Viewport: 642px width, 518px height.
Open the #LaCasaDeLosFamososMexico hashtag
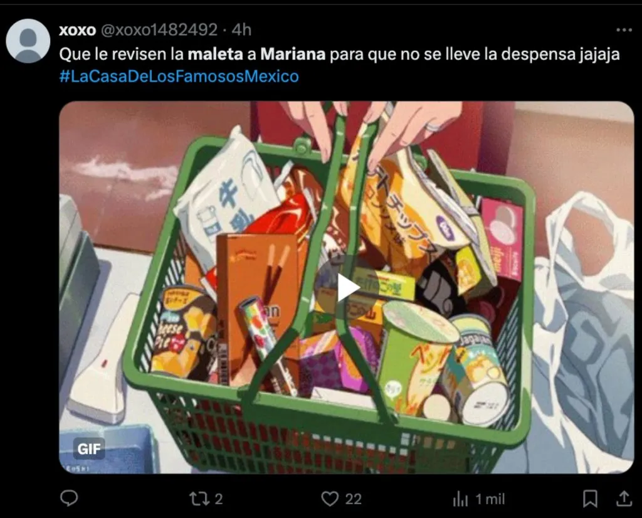(x=179, y=77)
